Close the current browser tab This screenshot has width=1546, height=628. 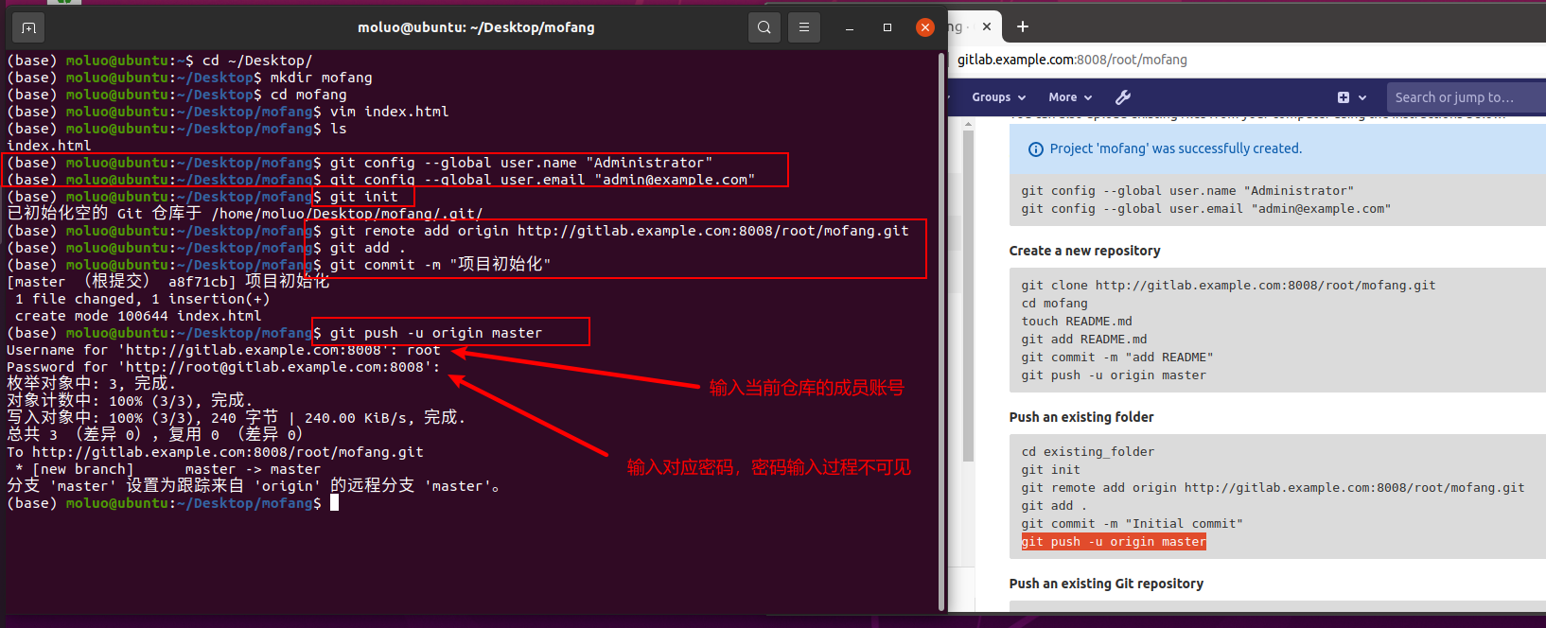[x=987, y=26]
